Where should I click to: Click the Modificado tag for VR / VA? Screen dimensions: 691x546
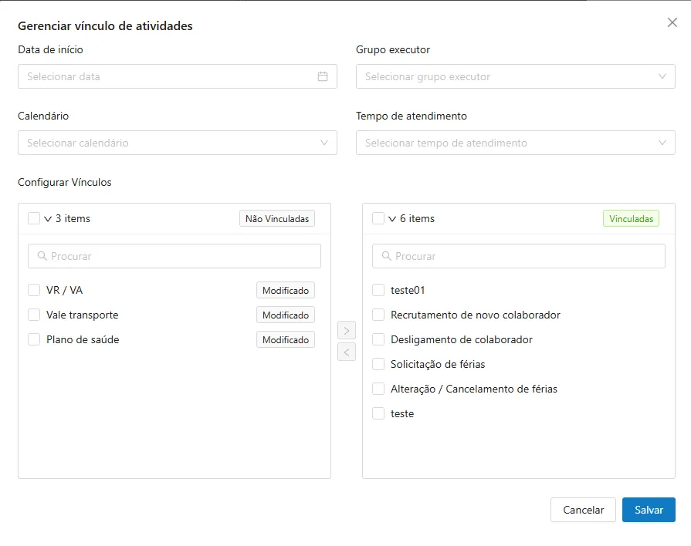(x=286, y=290)
